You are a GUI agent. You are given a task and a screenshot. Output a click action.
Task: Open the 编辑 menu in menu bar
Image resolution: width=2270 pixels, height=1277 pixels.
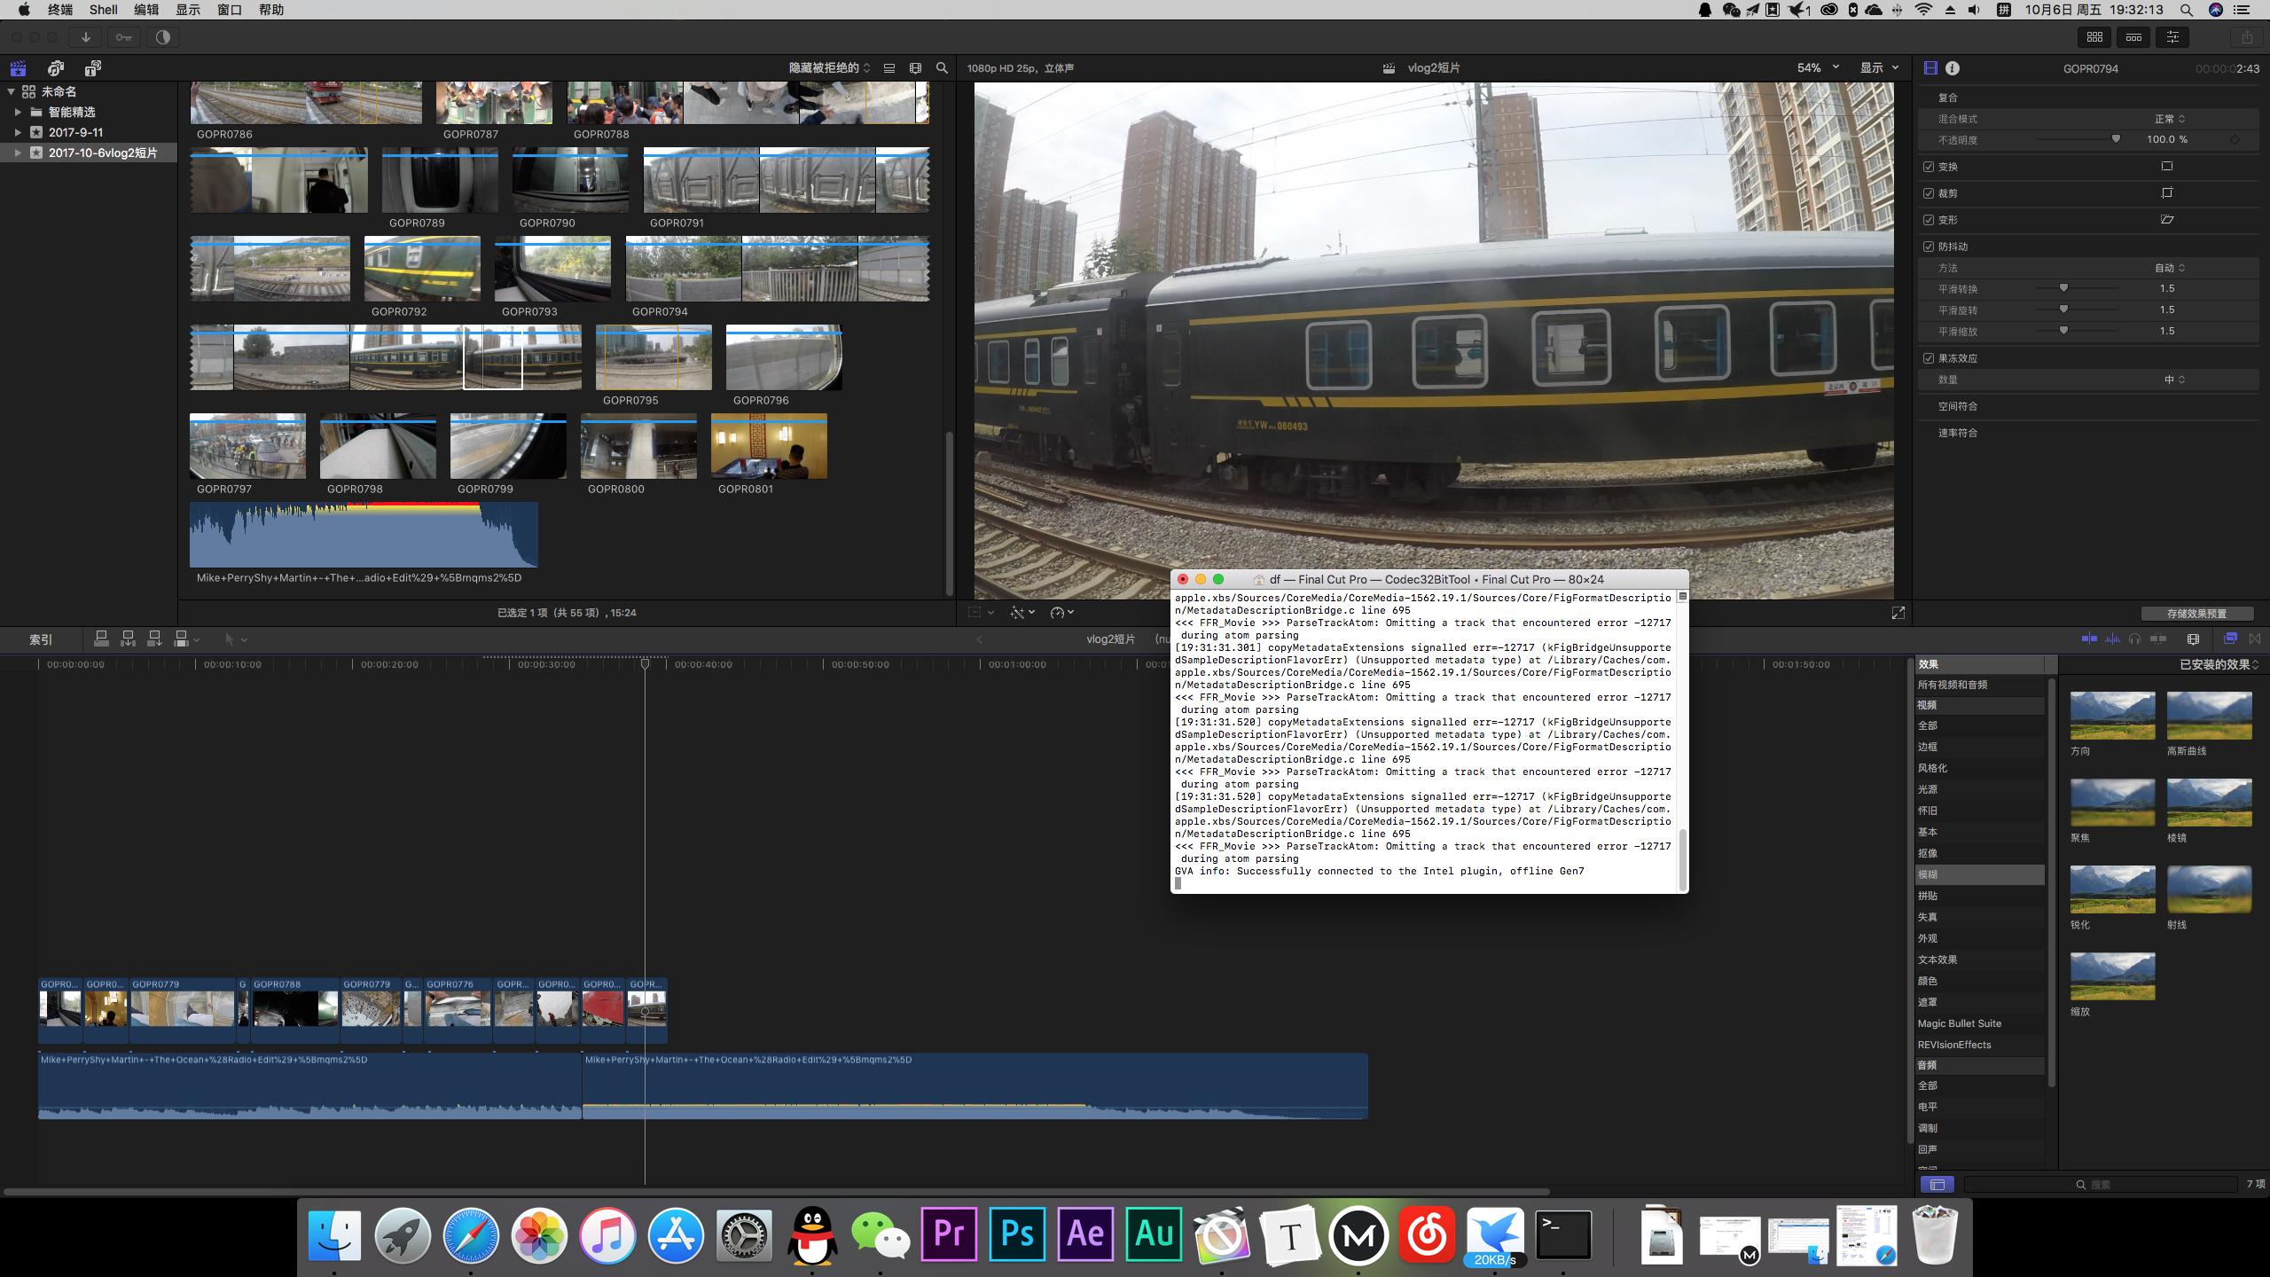coord(146,10)
